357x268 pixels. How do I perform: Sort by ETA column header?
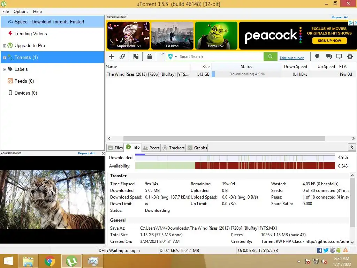[347, 67]
